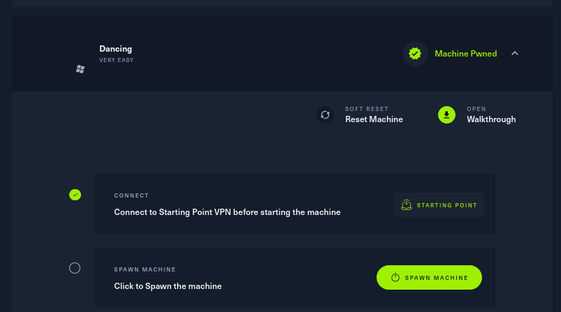Click the 'Click to Spawn the machine' text
Screen dimensions: 561x312
(x=168, y=286)
